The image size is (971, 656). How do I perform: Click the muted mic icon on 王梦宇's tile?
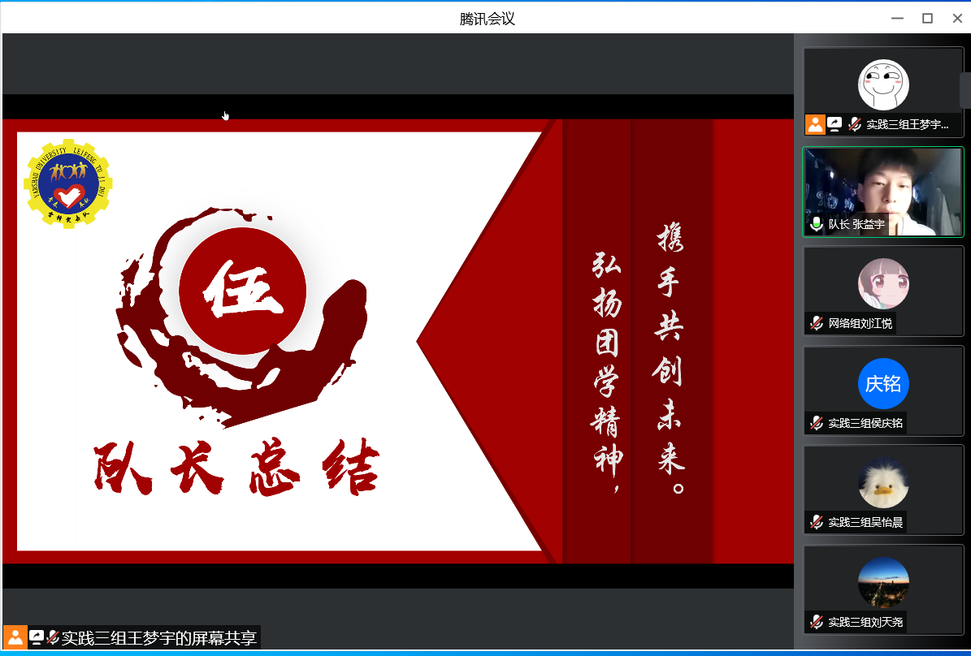pyautogui.click(x=854, y=124)
